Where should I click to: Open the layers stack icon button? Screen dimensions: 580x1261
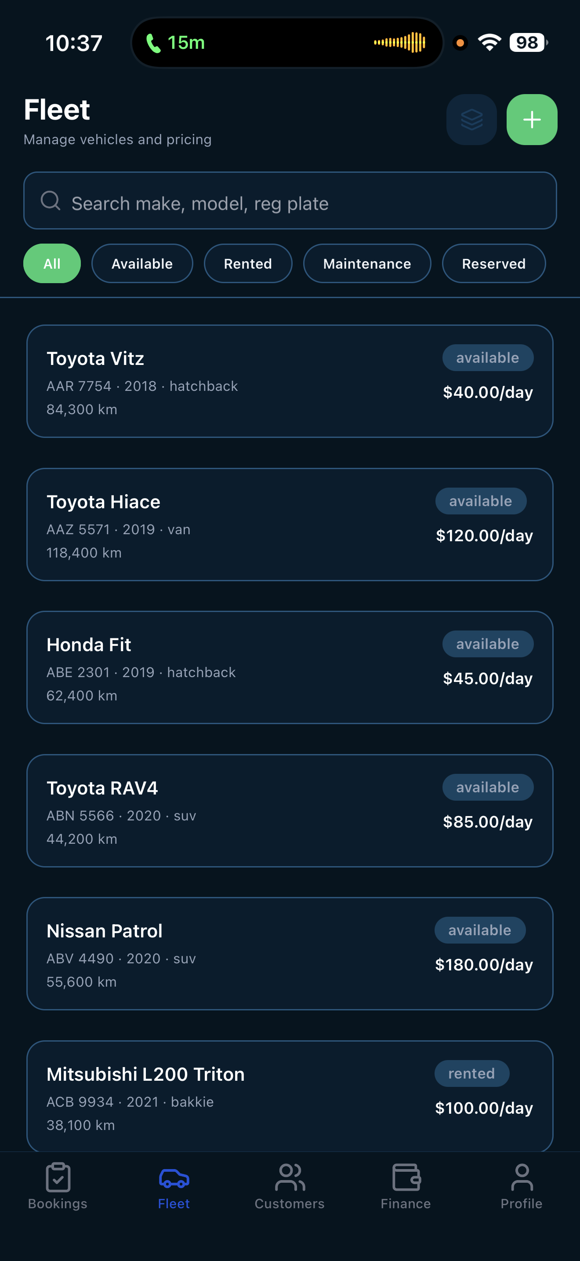point(471,120)
